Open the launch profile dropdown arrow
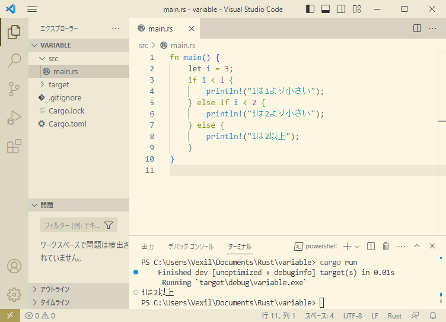The image size is (446, 322). click(x=357, y=247)
